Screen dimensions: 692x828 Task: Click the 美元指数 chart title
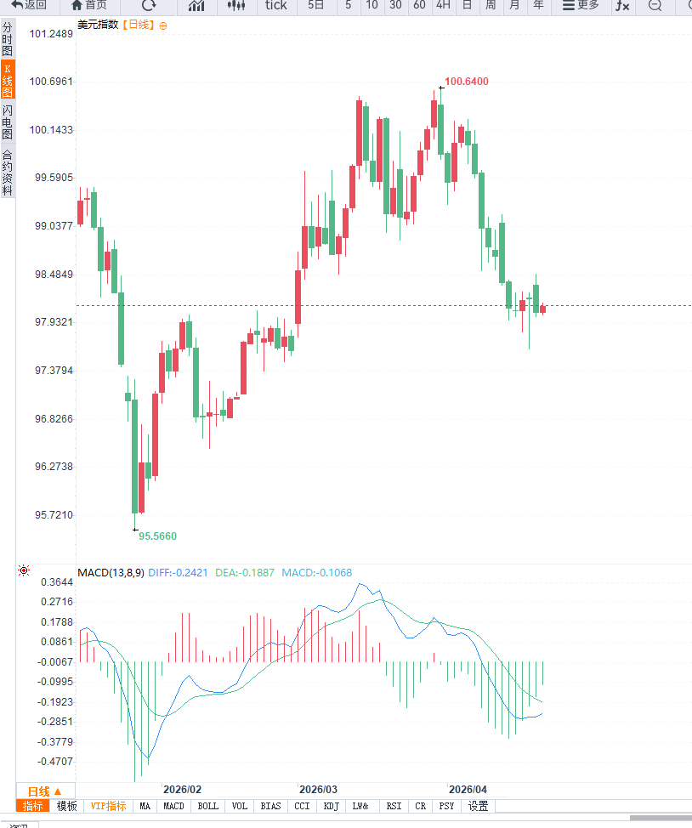pos(98,25)
